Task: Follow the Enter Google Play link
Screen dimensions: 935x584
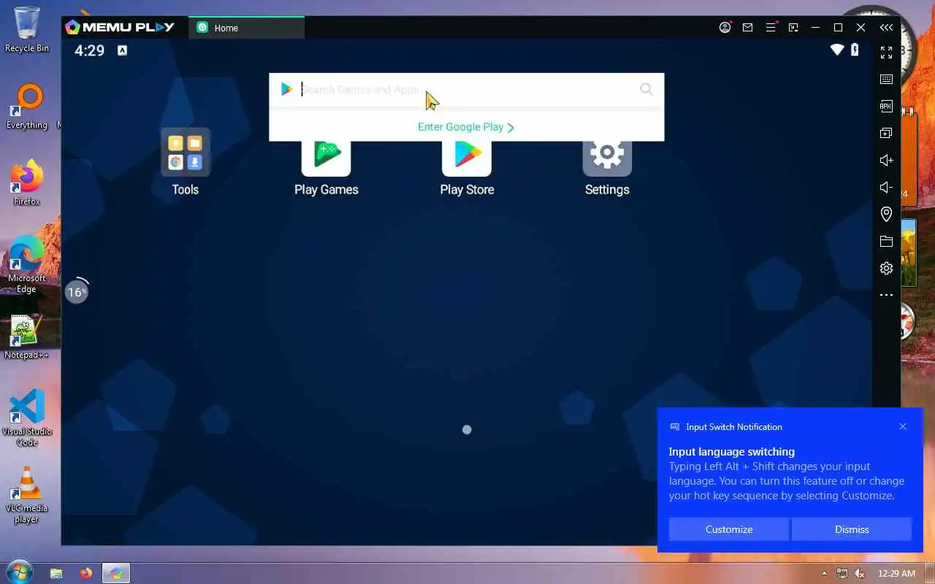Action: point(466,127)
